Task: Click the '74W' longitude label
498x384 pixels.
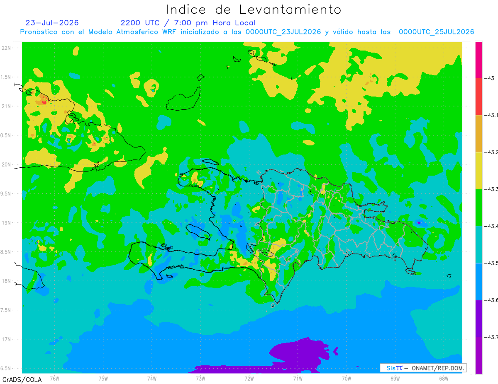Action: pyautogui.click(x=151, y=378)
